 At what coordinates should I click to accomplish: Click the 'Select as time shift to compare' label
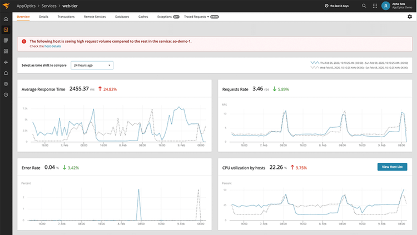pyautogui.click(x=44, y=66)
